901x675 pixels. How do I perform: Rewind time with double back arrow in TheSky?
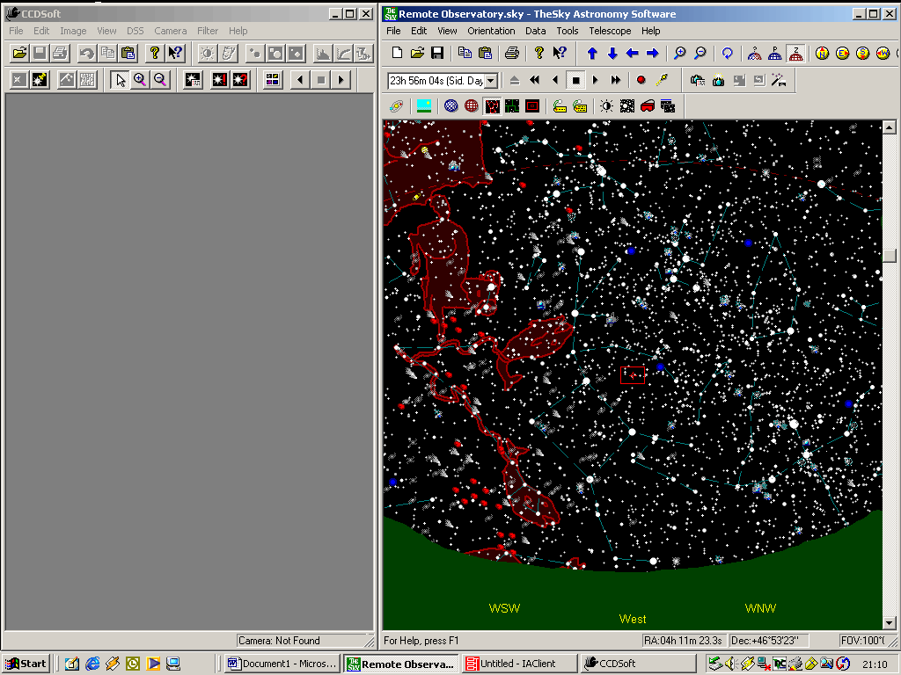pyautogui.click(x=534, y=80)
